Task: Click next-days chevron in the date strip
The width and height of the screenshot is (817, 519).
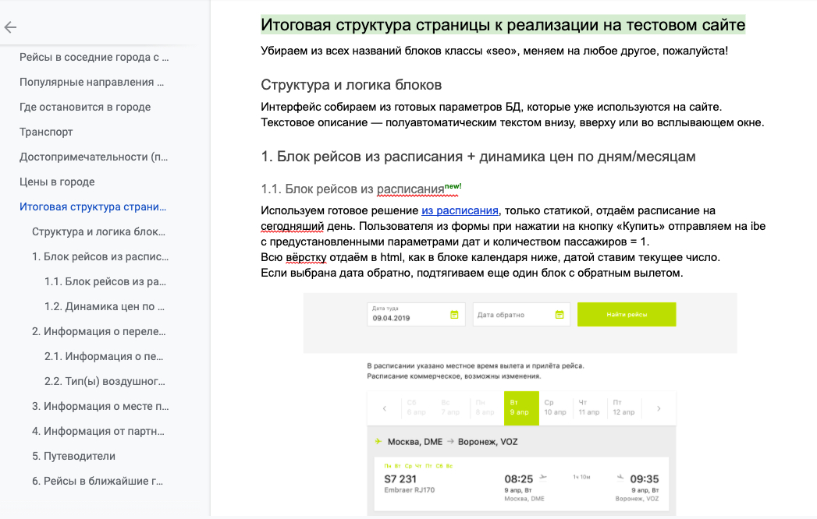Action: (x=659, y=408)
